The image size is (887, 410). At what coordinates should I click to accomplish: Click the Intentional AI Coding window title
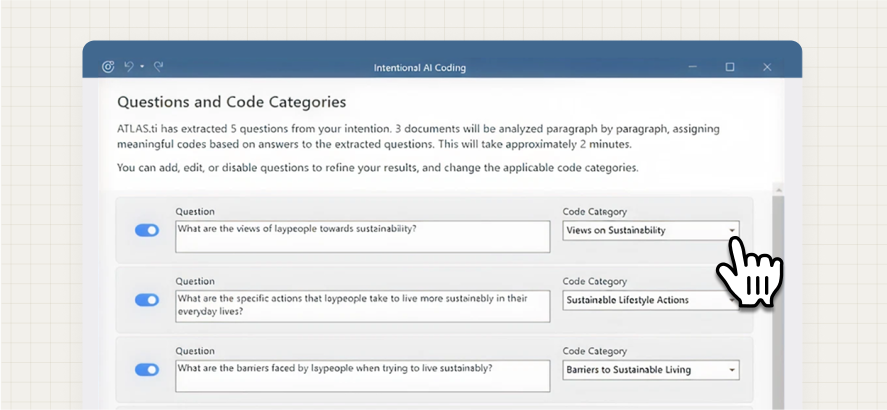419,67
